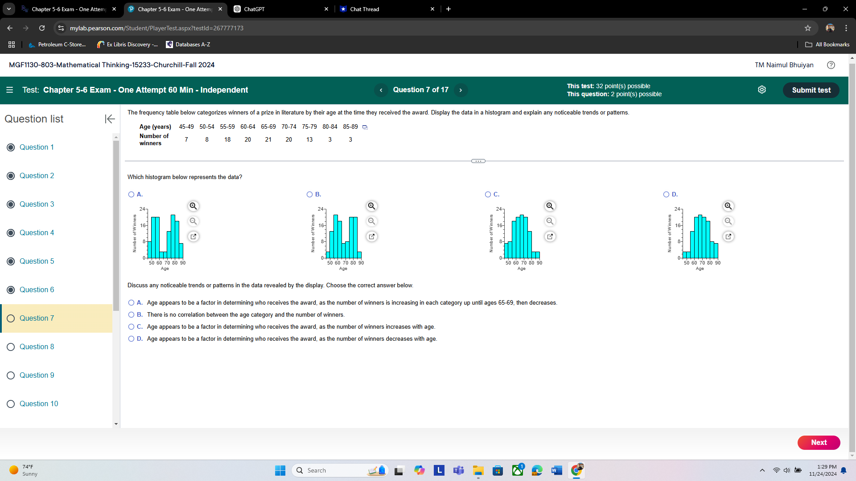Open Microsoft Teams from the taskbar
This screenshot has width=856, height=481.
coord(458,470)
